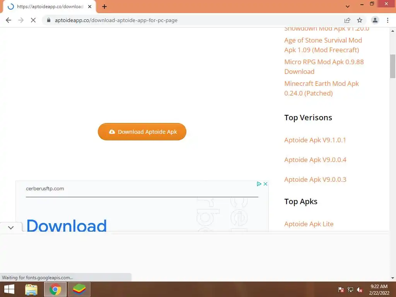View site security lock info
396x297 pixels.
click(49, 20)
